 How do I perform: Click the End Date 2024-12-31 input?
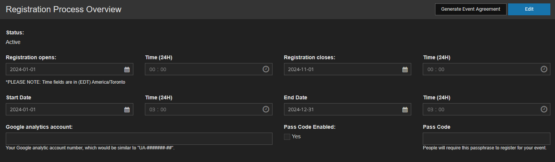347,109
